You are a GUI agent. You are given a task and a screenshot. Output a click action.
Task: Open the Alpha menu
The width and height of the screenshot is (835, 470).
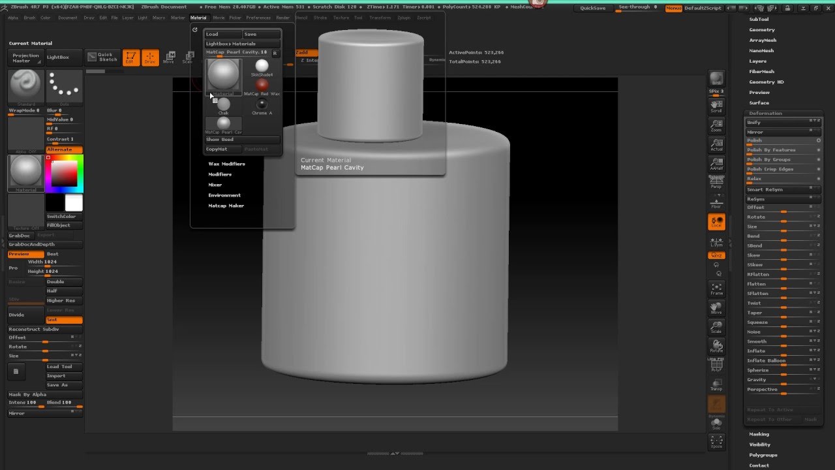point(13,18)
